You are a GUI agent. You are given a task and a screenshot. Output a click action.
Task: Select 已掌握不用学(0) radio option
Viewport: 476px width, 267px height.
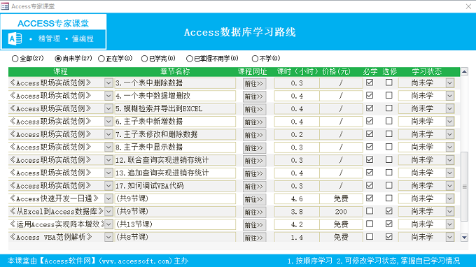pos(190,59)
